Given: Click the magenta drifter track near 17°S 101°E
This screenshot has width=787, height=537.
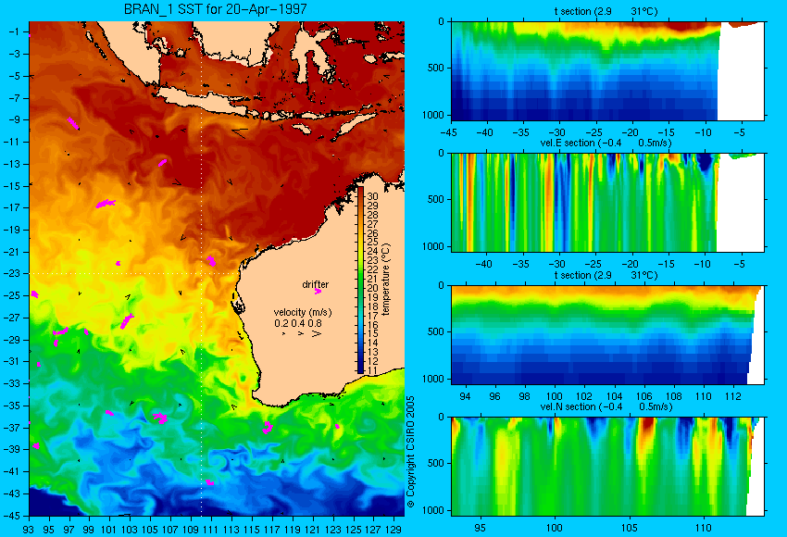Looking at the screenshot, I should (106, 204).
